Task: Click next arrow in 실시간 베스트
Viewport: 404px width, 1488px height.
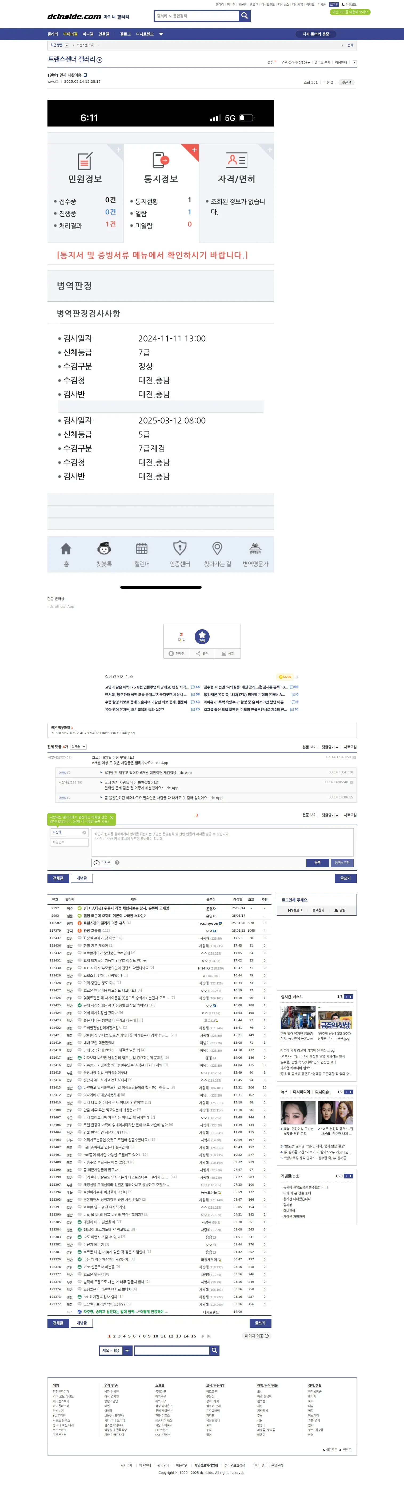Action: 350,996
